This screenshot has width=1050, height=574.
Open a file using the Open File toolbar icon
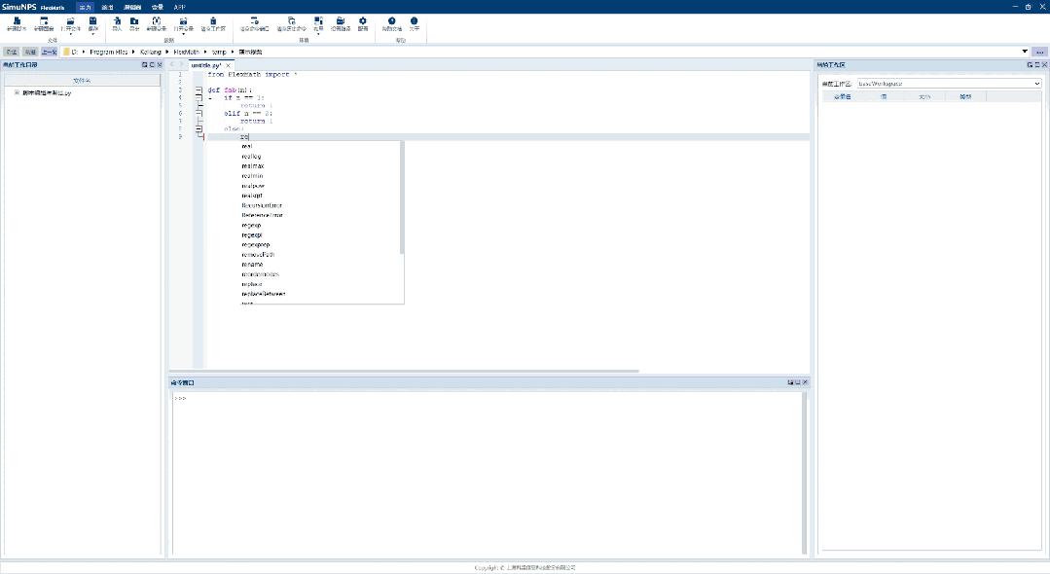(x=70, y=24)
